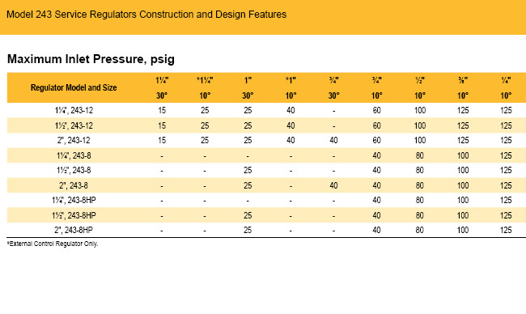Select the Maximum Inlet Pressure, psig heading

91,59
